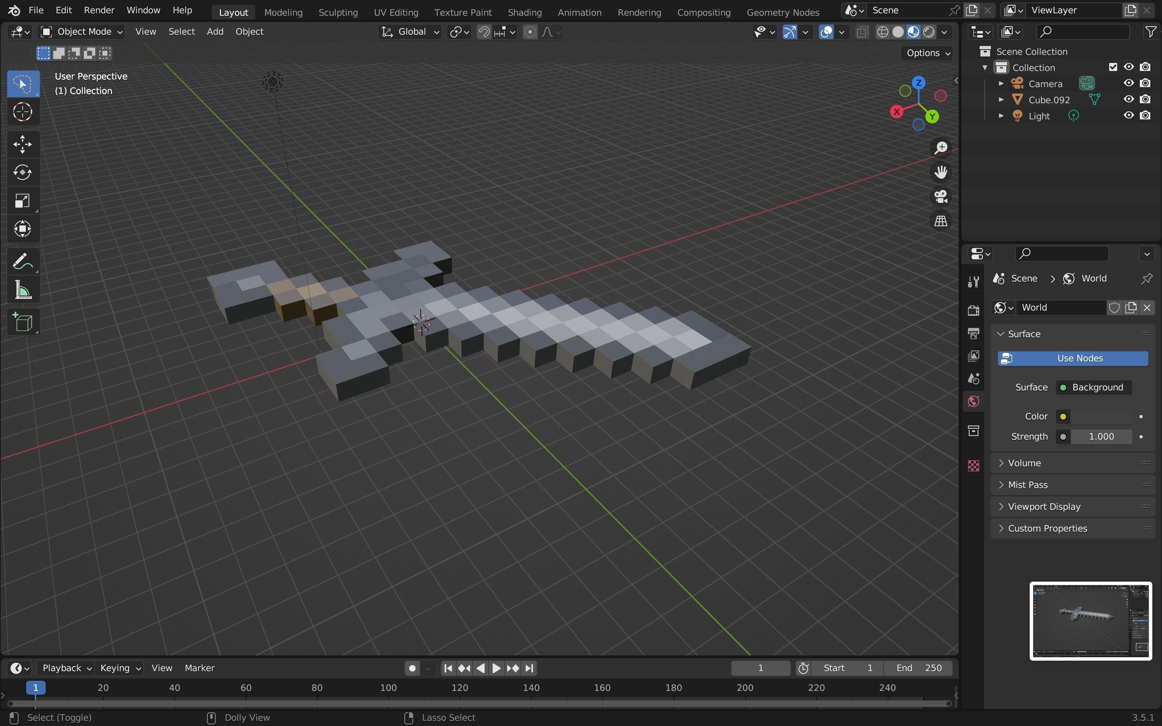The image size is (1162, 726).
Task: Open the Collection properties tab
Action: pyautogui.click(x=973, y=431)
